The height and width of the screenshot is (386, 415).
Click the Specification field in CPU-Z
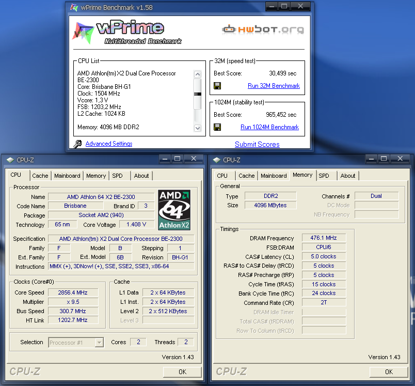point(121,239)
